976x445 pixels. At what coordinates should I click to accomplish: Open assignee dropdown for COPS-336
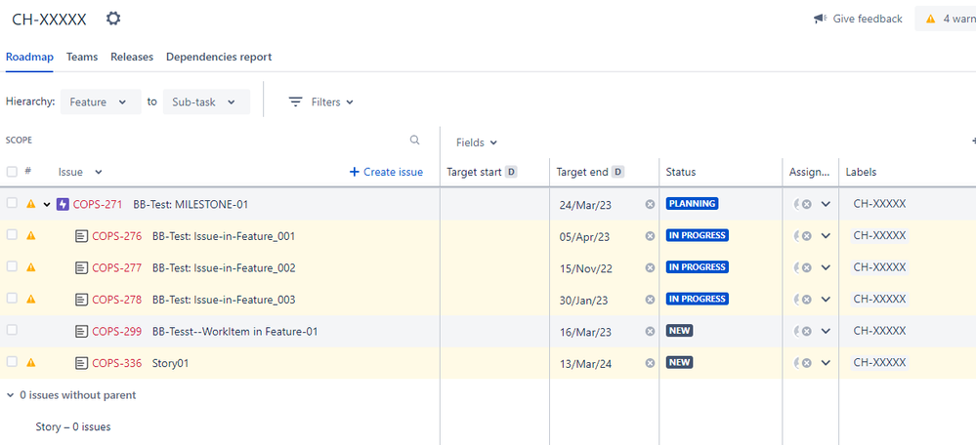[x=826, y=363]
